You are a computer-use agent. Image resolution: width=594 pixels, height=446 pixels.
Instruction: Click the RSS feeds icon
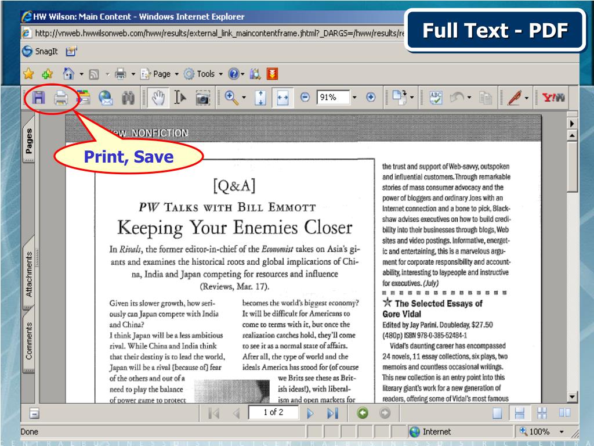pyautogui.click(x=93, y=74)
